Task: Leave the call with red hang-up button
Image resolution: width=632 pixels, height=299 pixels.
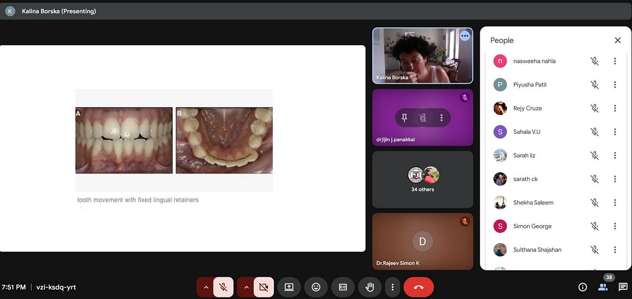Action: coord(418,288)
